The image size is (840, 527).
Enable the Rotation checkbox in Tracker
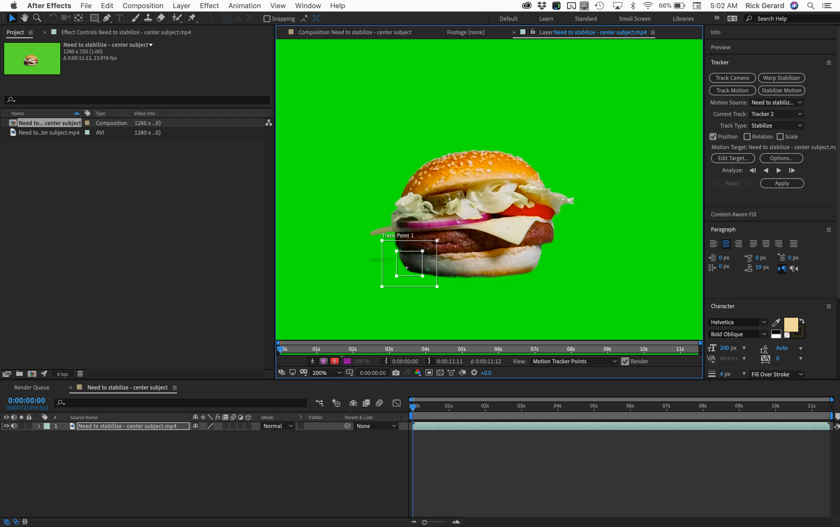[x=747, y=137]
